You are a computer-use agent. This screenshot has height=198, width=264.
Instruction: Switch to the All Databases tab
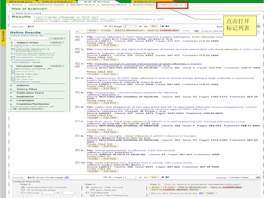[20, 2]
